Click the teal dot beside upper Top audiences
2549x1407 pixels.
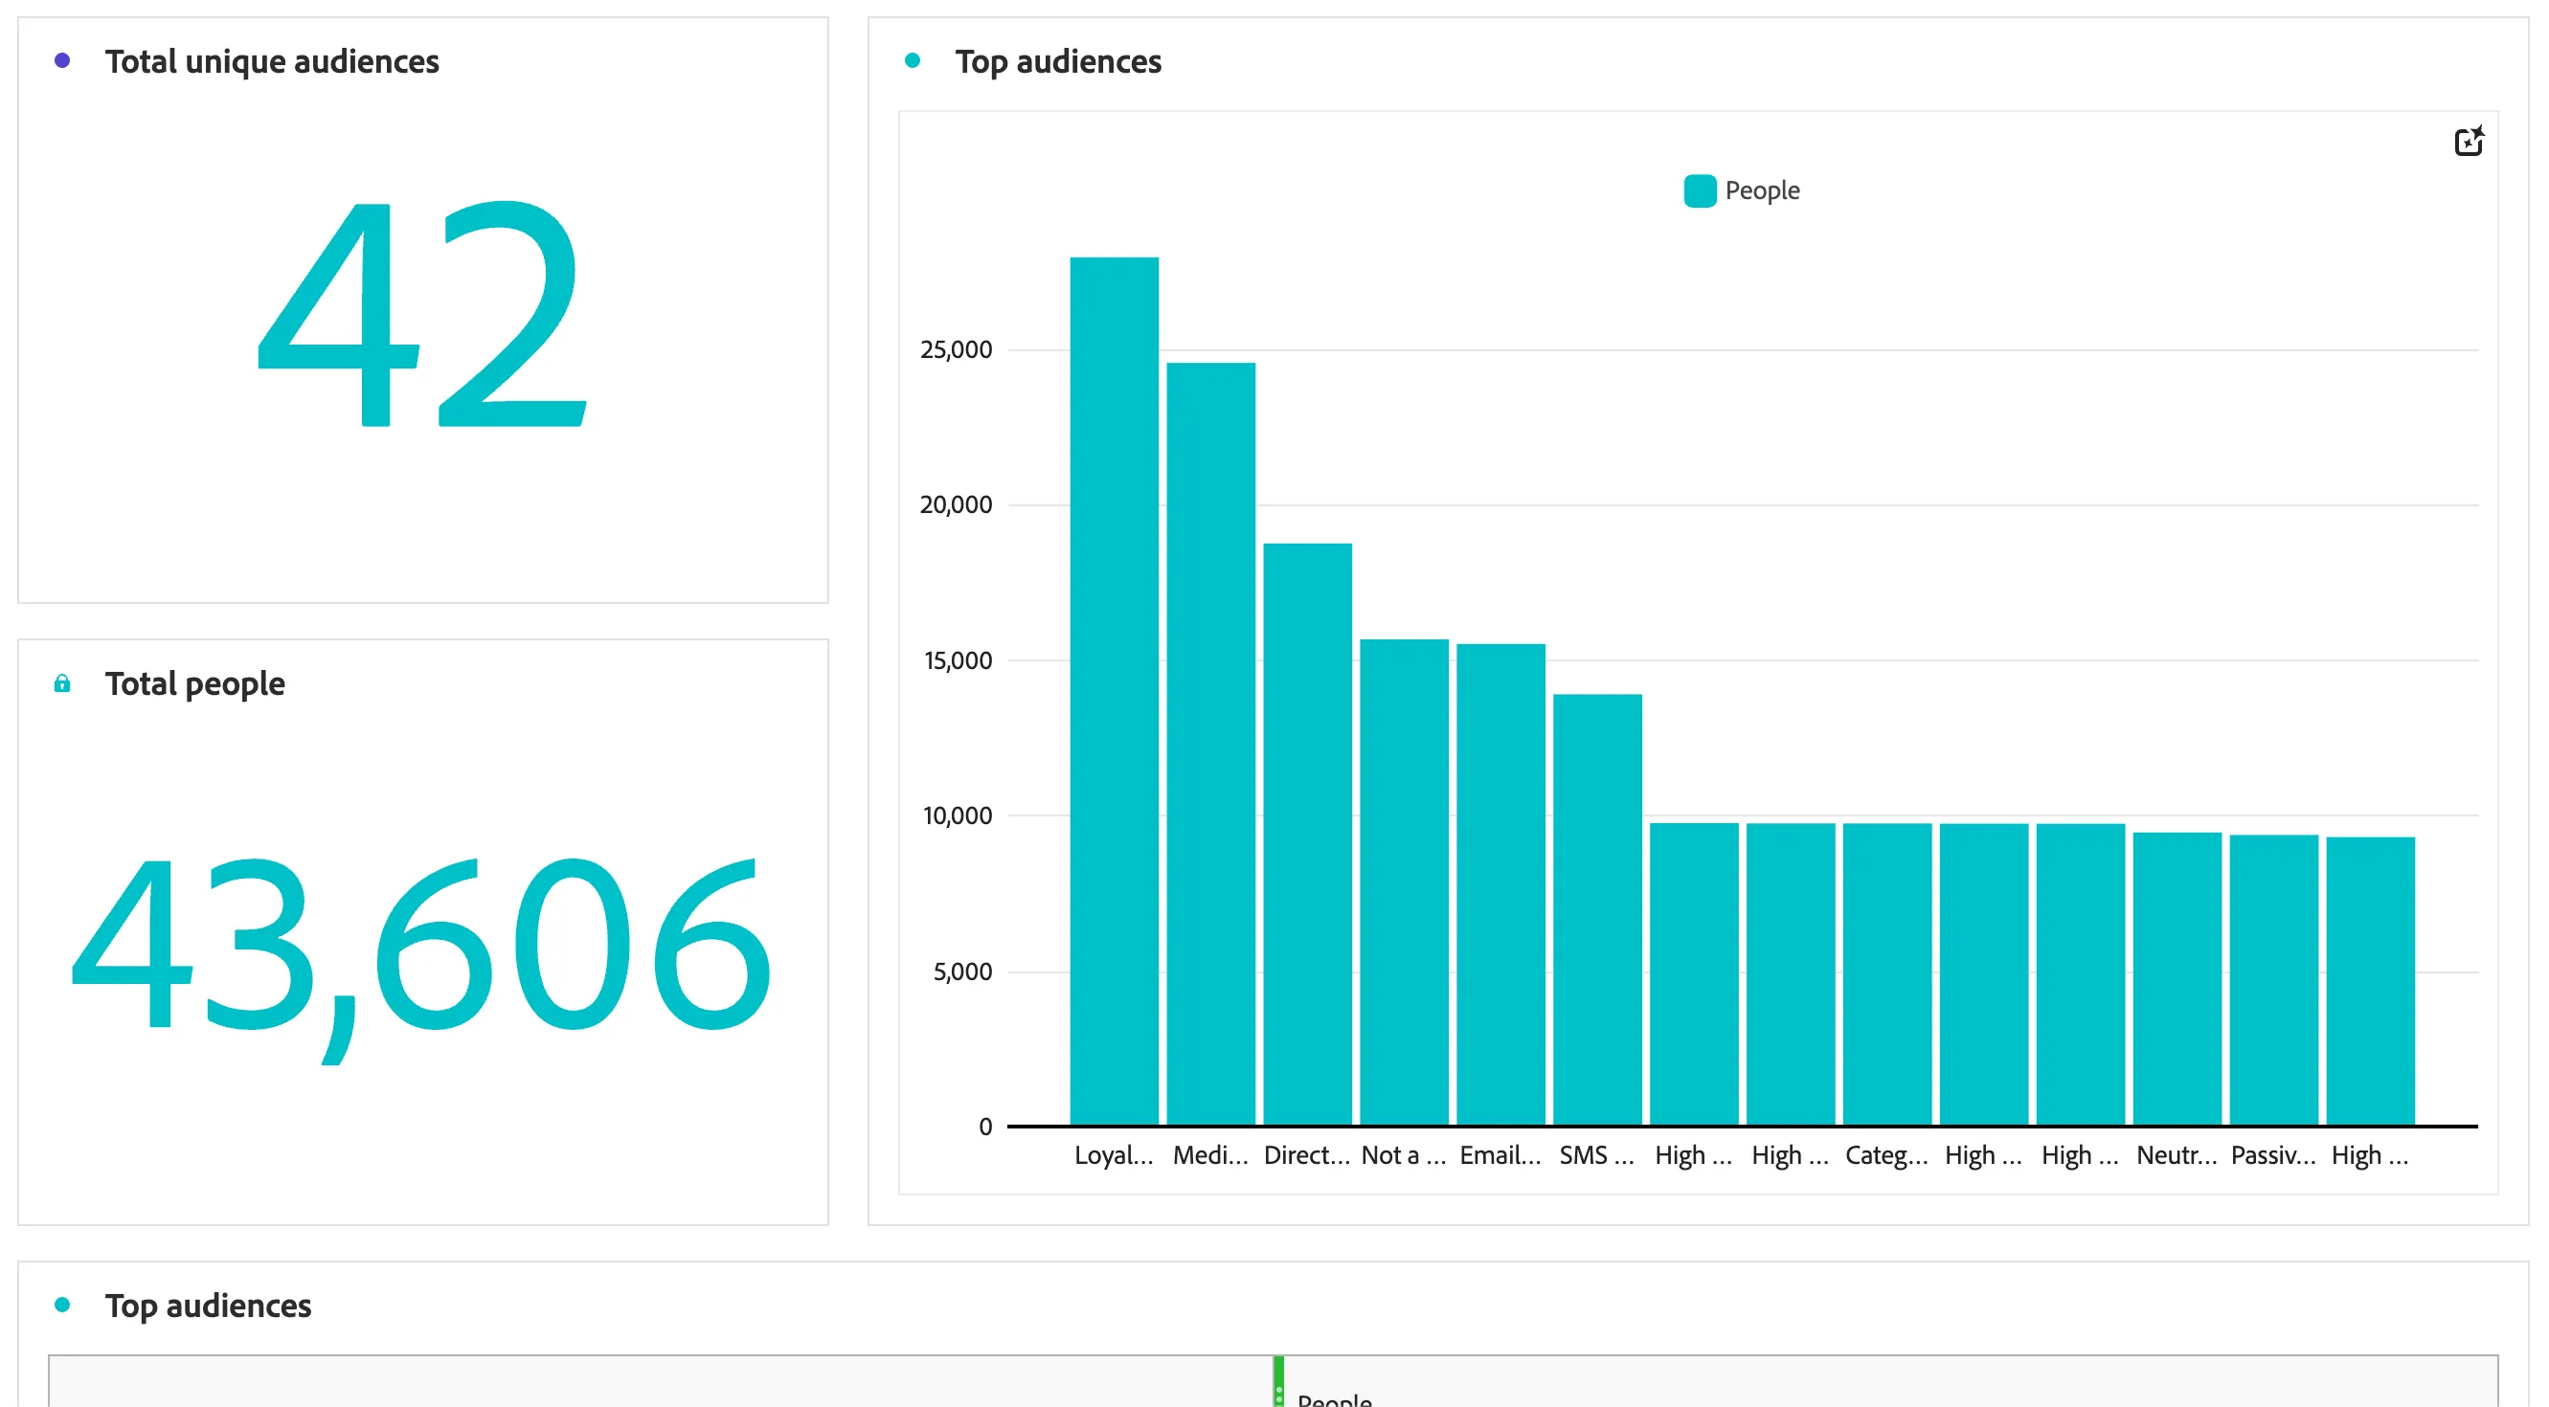tap(913, 61)
